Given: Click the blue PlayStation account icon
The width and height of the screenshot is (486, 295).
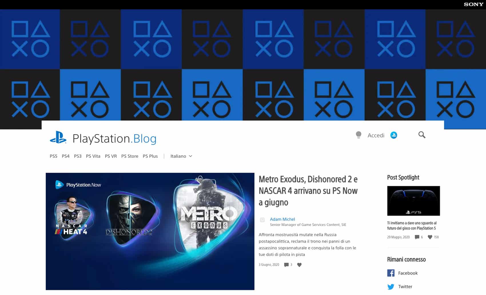Looking at the screenshot, I should (x=394, y=135).
